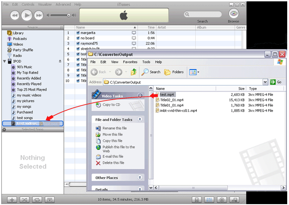Uncheck the checkbox on track row 7
289x205 pixels.
[x=78, y=65]
